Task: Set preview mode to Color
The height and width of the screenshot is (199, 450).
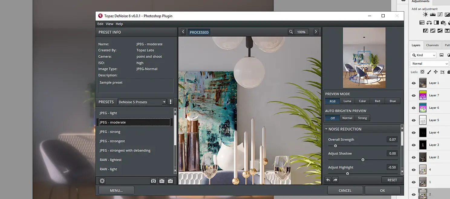Action: (362, 101)
